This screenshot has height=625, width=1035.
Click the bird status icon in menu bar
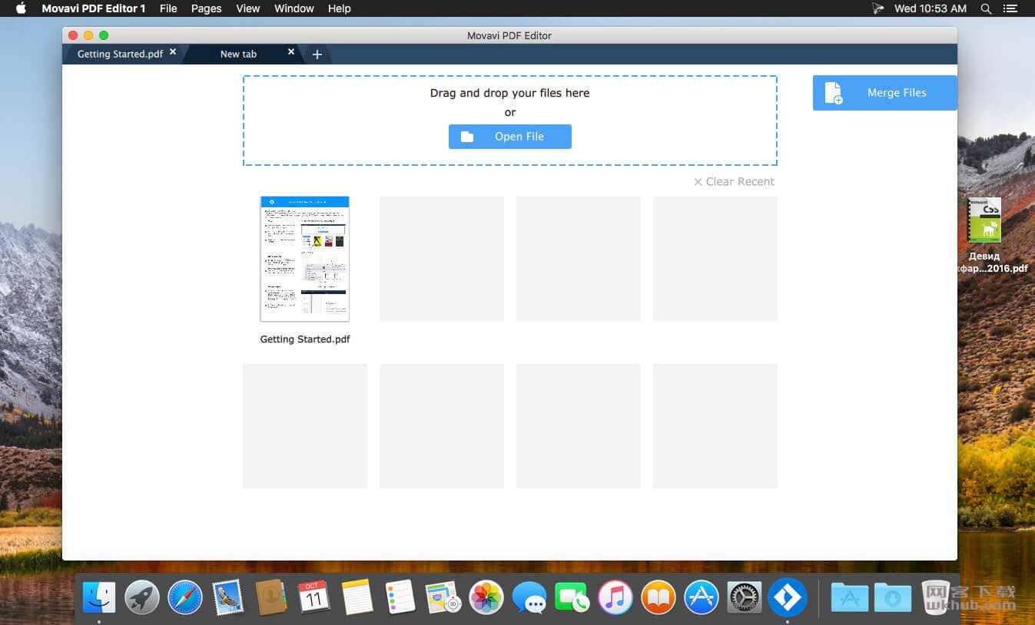tap(878, 8)
